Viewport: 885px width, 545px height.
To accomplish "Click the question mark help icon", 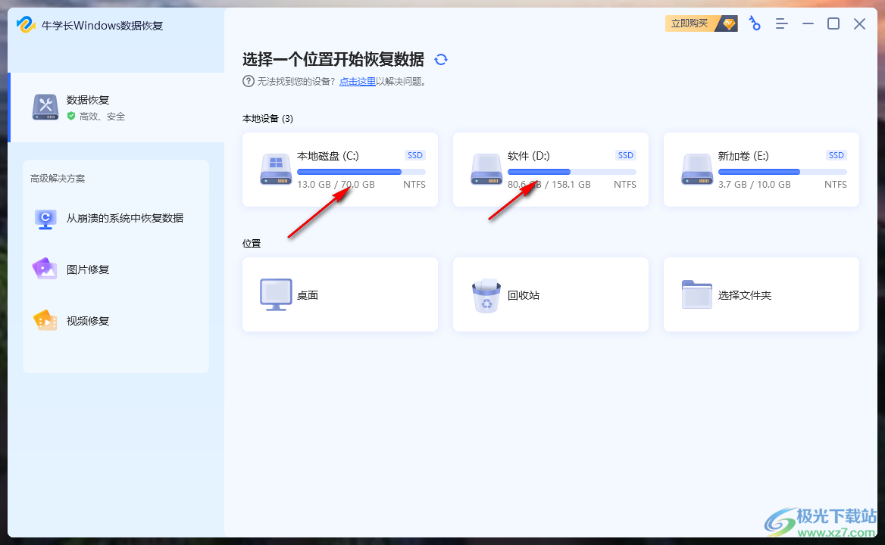I will coord(249,81).
